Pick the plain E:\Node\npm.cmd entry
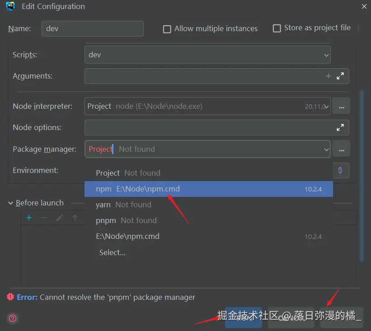371x331 pixels. (x=208, y=237)
